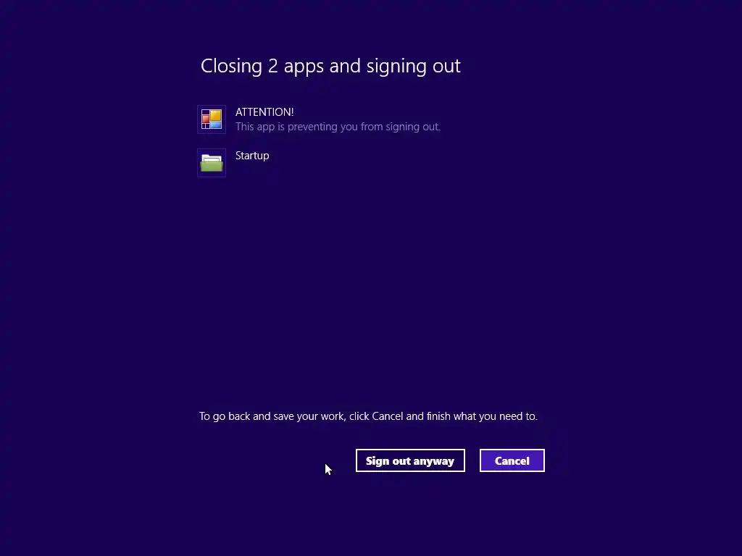Open the app blocking sign out via its icon
This screenshot has height=556, width=742.
[x=212, y=119]
